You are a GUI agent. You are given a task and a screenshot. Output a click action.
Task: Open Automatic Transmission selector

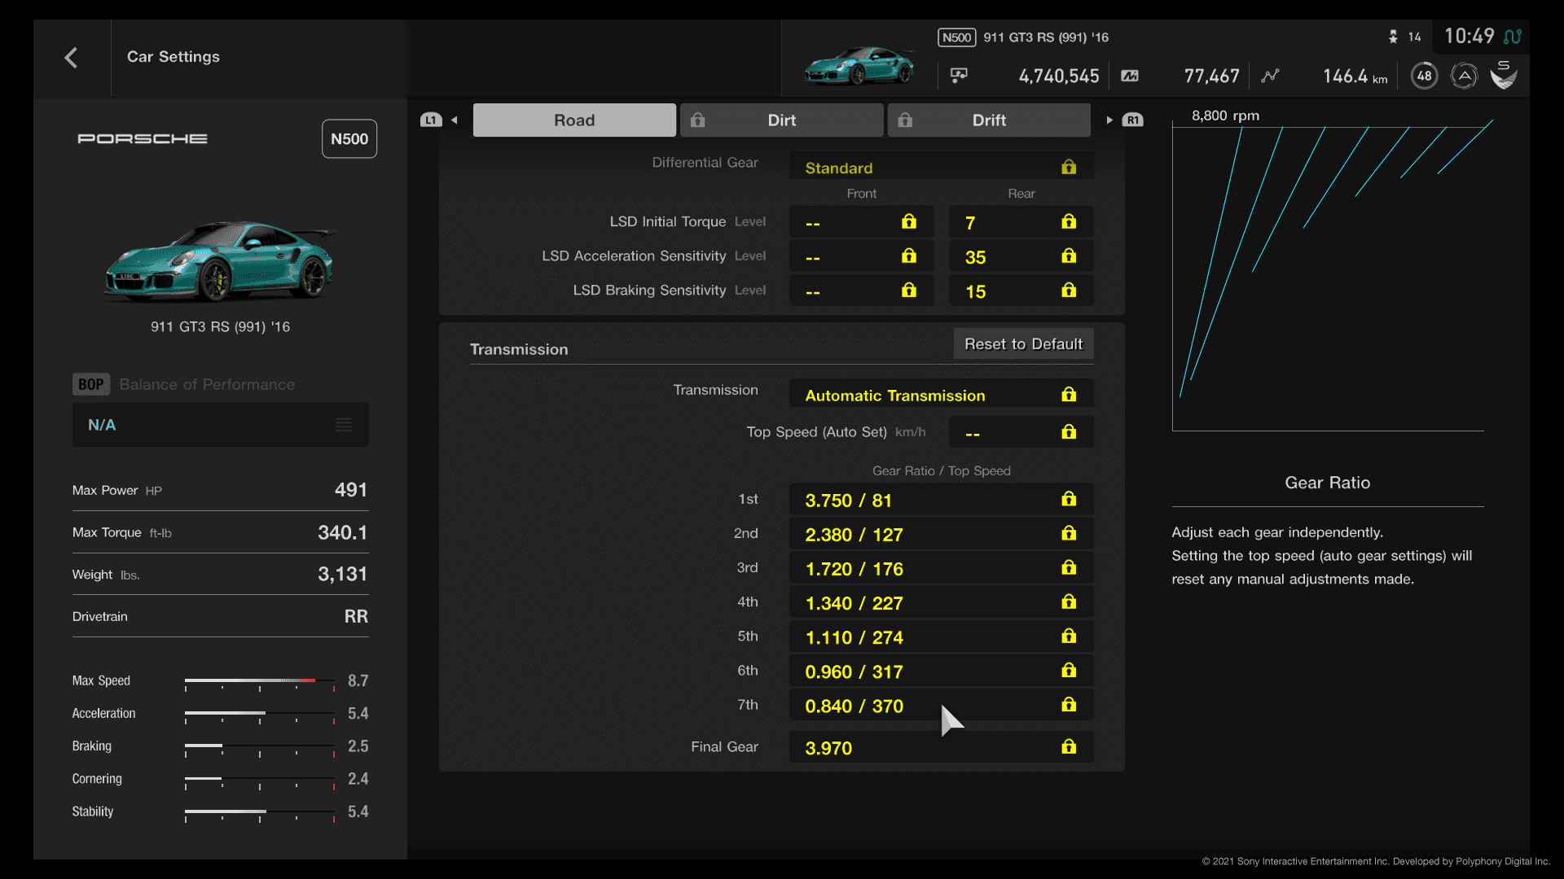point(942,395)
